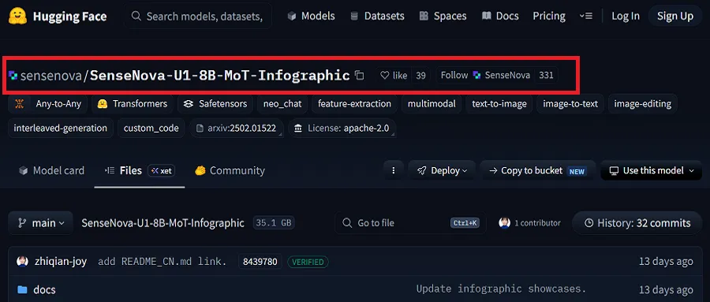Copy the model name with the copy icon

coord(360,76)
